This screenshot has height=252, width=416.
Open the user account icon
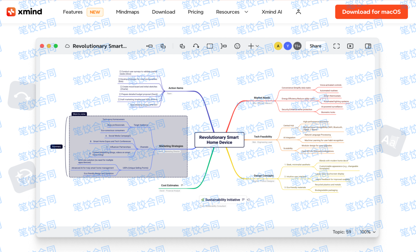pyautogui.click(x=298, y=12)
